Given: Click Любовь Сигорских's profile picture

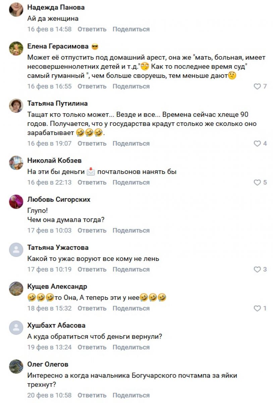Looking at the screenshot, I should point(16,202).
